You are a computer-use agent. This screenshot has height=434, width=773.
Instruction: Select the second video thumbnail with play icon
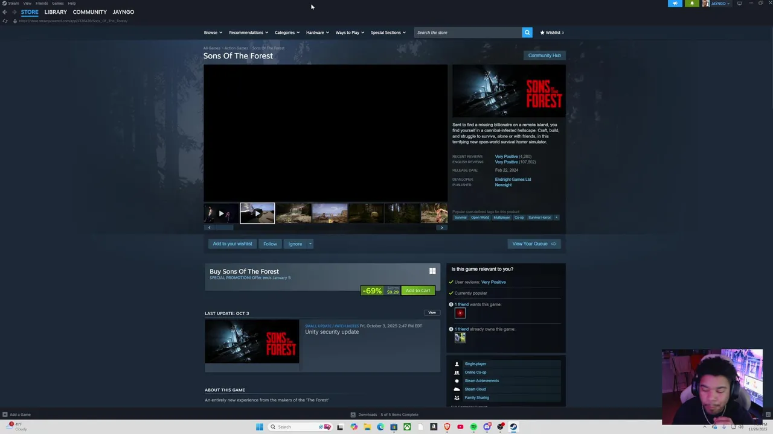coord(257,213)
